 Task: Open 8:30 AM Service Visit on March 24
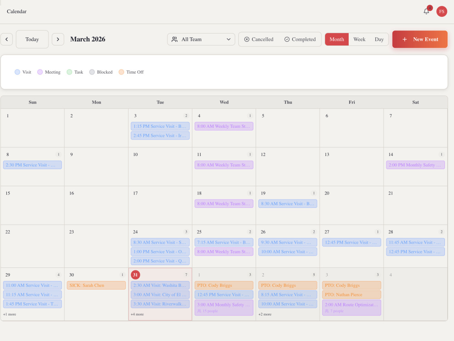click(x=160, y=242)
